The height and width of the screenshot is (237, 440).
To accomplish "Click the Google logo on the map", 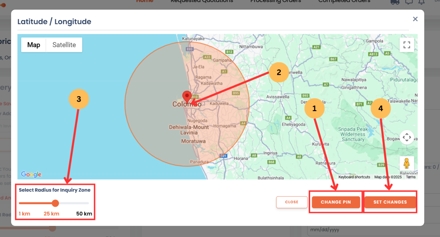I will (x=31, y=174).
